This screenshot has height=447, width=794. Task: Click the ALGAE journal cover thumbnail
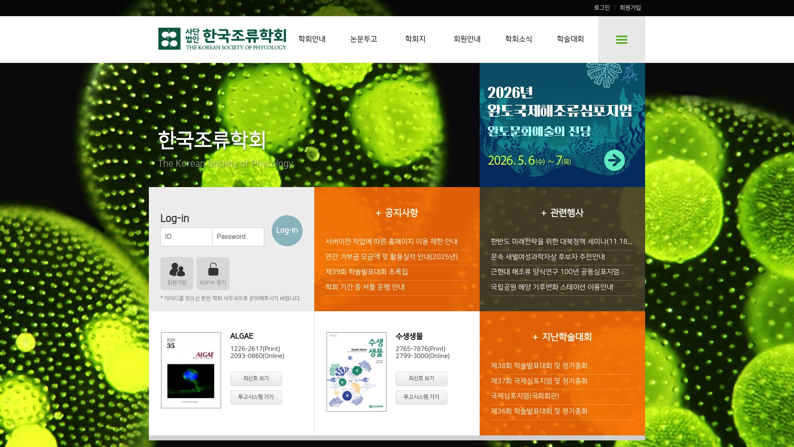tap(191, 370)
